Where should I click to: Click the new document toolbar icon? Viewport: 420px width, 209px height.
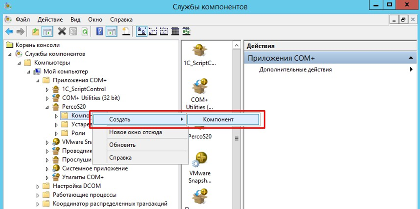[x=126, y=31]
